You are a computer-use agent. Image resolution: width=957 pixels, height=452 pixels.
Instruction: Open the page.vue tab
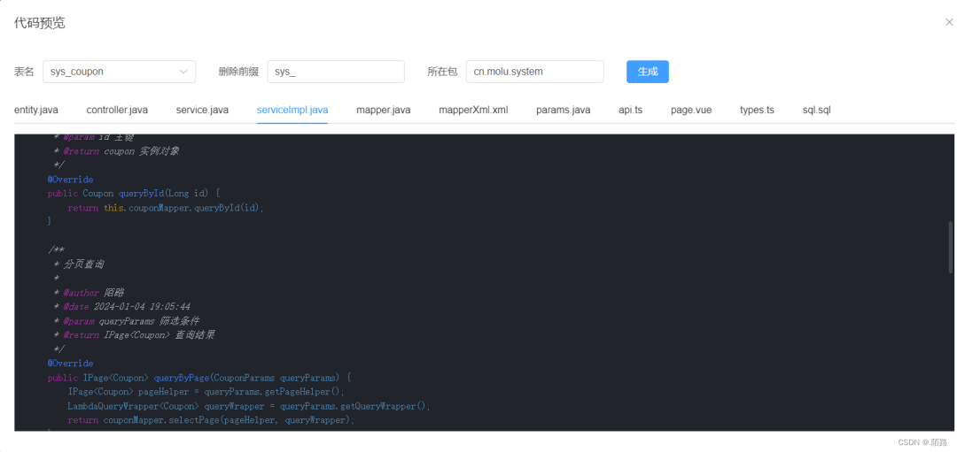click(691, 111)
